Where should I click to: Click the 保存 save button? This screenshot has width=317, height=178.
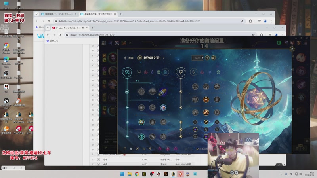point(197,58)
